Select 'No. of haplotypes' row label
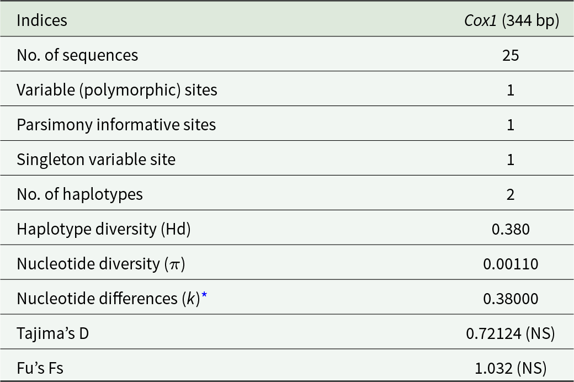 [79, 194]
